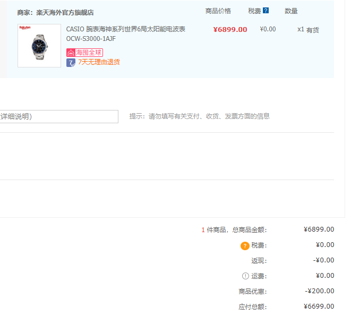Click the -¥0.00 cashback value

pos(323,260)
